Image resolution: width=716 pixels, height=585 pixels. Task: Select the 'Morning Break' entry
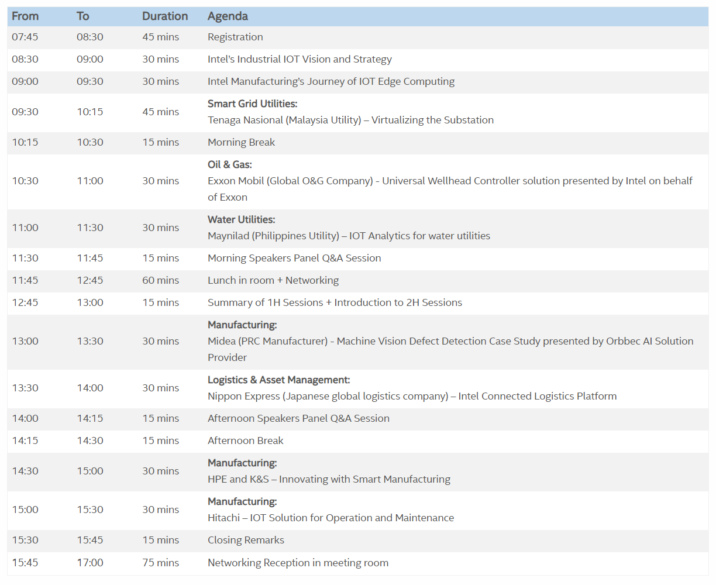[241, 142]
